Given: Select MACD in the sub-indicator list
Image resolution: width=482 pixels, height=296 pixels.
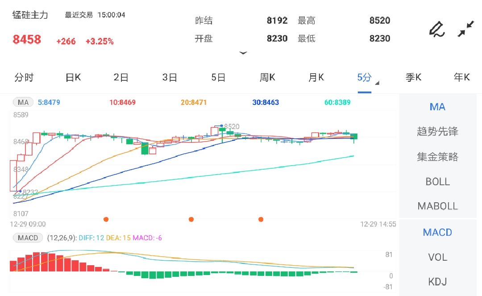Looking at the screenshot, I should [437, 232].
